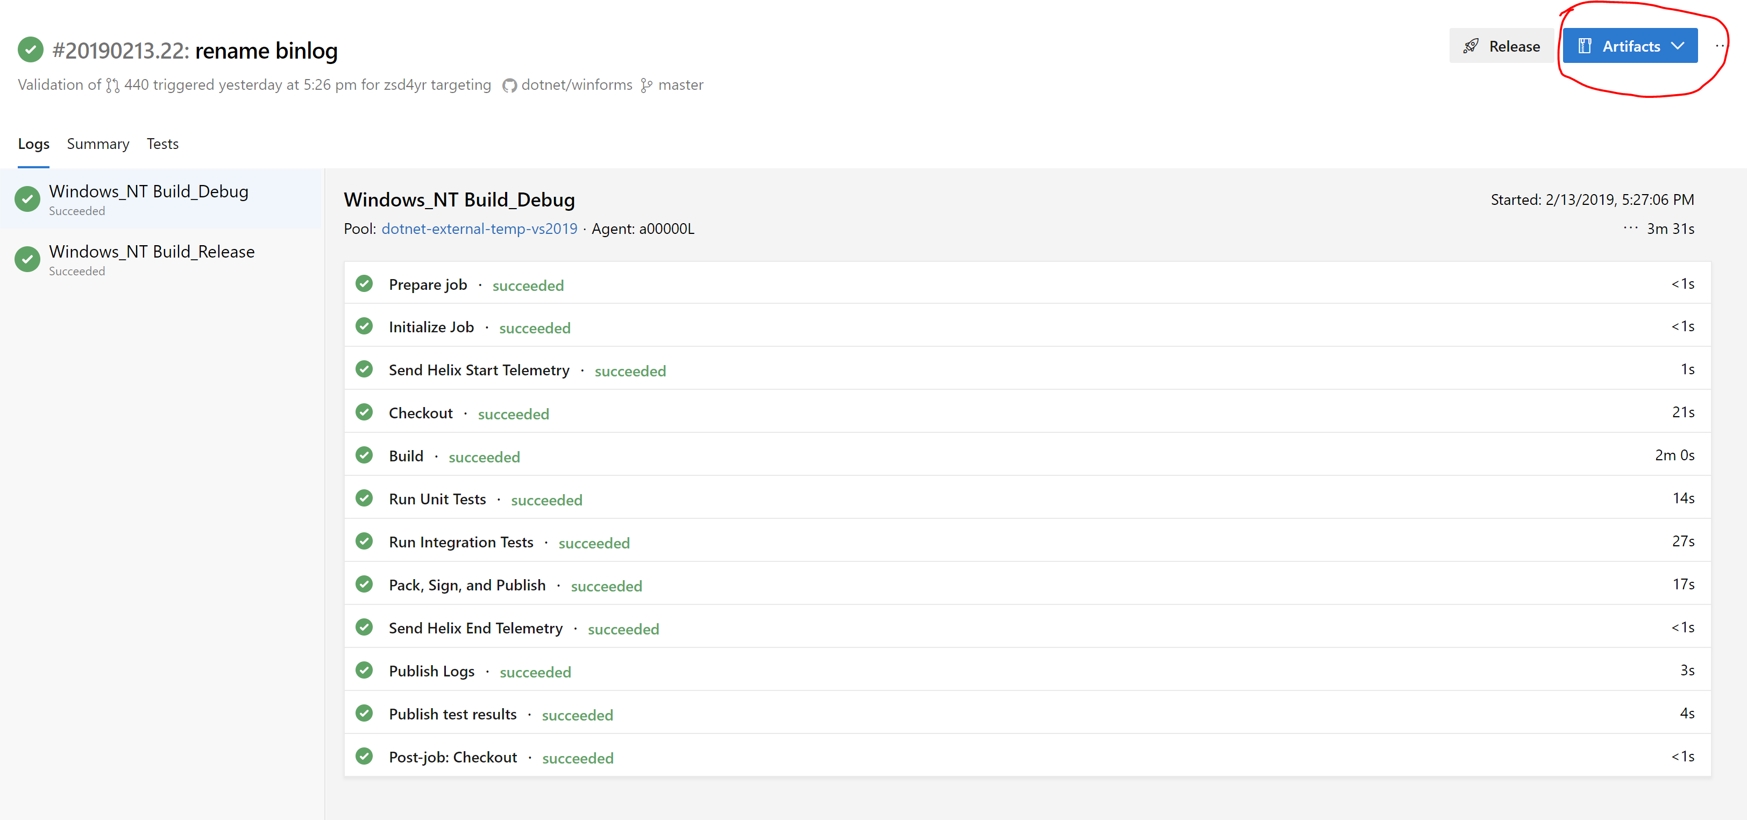Click the green check icon for Build step
This screenshot has height=820, width=1747.
click(x=364, y=455)
